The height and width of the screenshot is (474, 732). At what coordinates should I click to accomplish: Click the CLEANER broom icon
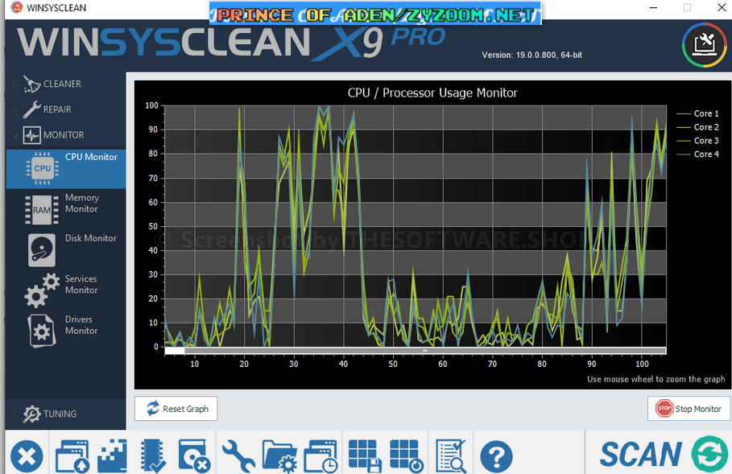click(31, 84)
